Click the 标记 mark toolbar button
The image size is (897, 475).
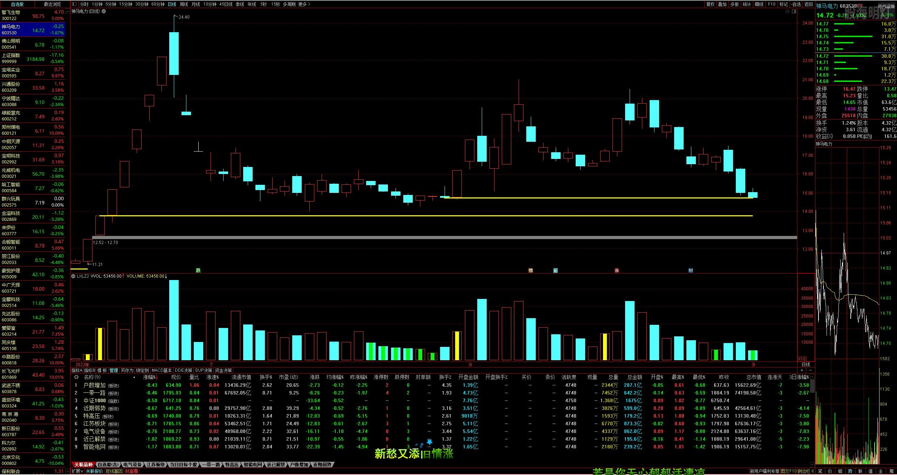pyautogui.click(x=784, y=4)
